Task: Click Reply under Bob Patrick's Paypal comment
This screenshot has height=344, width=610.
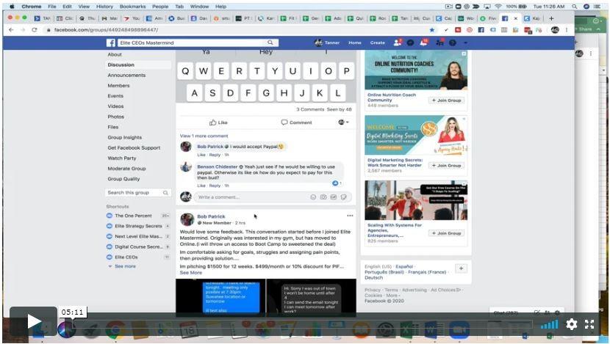Action: point(215,155)
